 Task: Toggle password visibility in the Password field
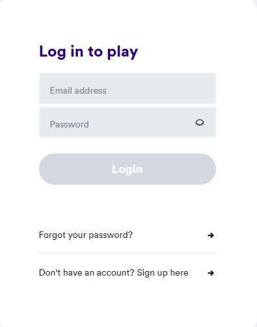click(200, 122)
